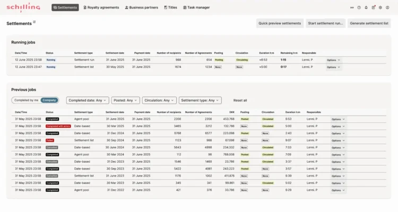
Task: Open Options for job with settlement date 30 June 2024
Action: coord(338,147)
